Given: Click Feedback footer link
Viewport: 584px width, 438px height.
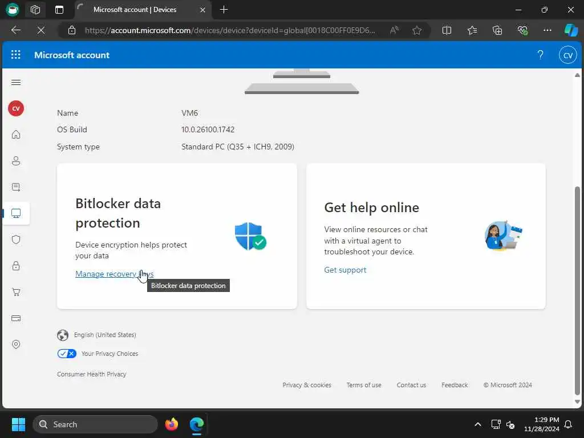Looking at the screenshot, I should [455, 385].
